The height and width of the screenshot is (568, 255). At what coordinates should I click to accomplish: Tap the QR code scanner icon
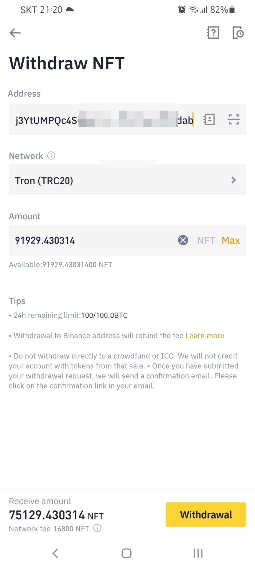click(234, 119)
